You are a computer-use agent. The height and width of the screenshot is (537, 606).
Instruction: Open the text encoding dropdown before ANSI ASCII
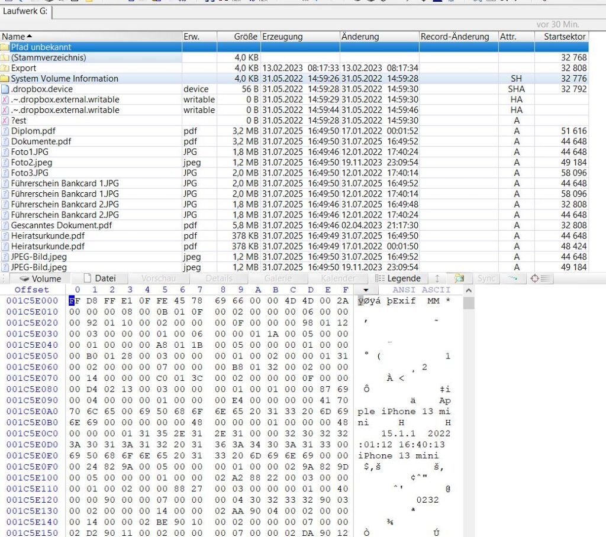tap(366, 290)
